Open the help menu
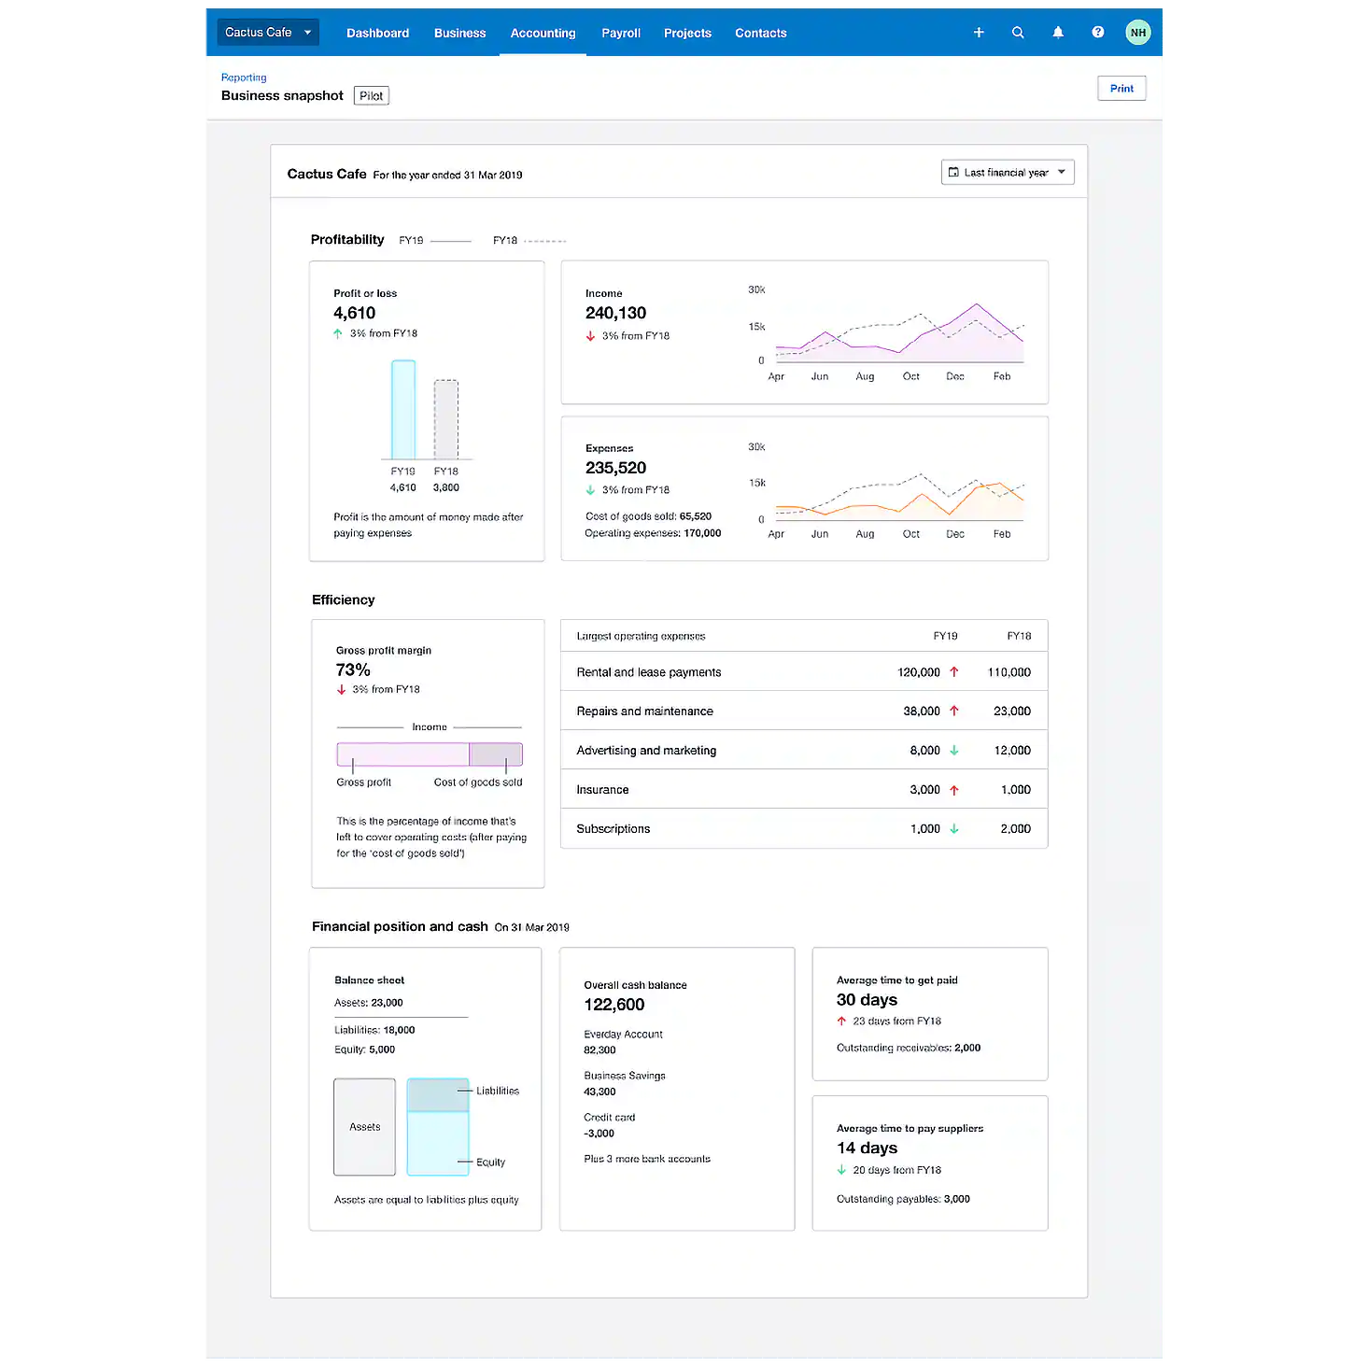 tap(1097, 32)
